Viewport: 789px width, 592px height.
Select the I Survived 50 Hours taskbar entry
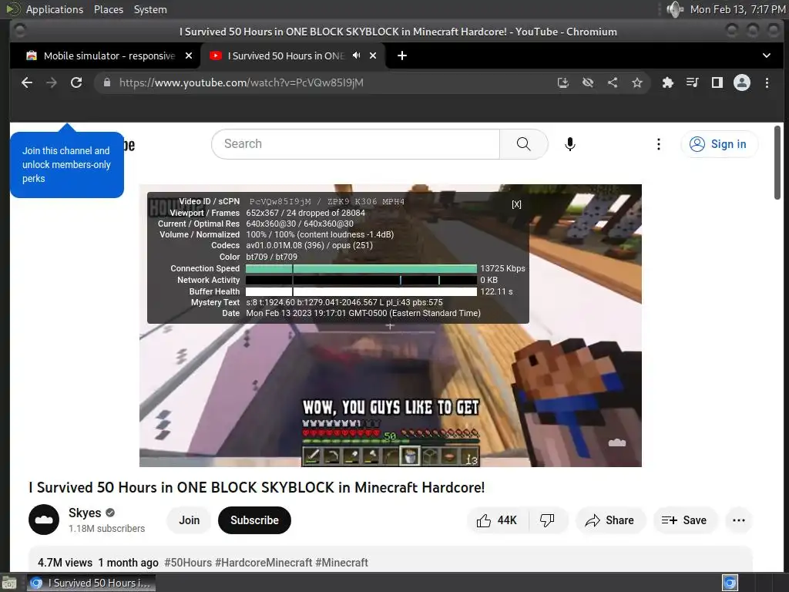coord(91,583)
